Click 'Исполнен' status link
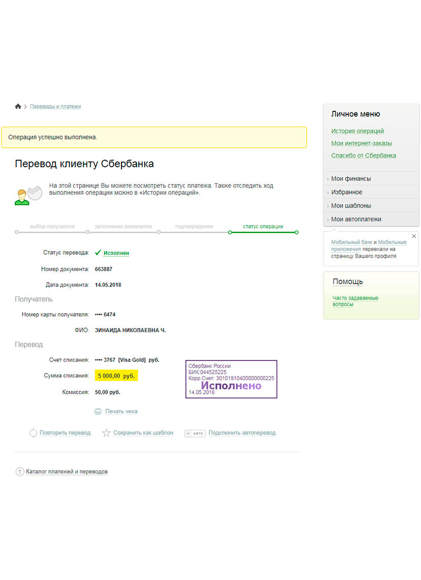Image resolution: width=421 pixels, height=580 pixels. pos(116,253)
